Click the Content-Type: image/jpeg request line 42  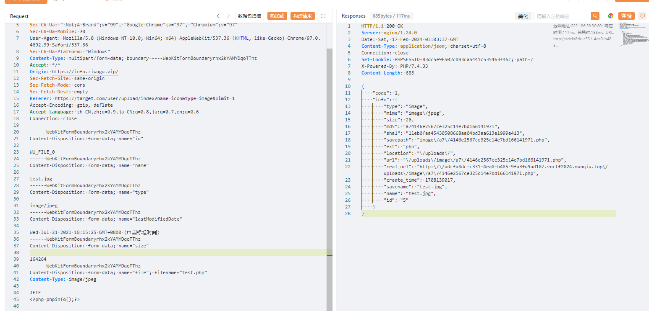[63, 279]
